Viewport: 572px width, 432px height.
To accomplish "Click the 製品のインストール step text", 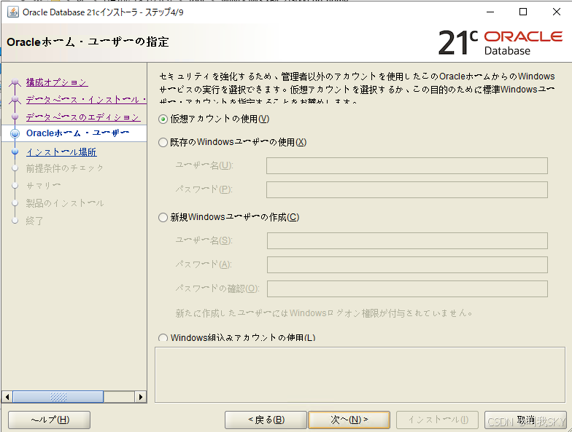I will (64, 203).
